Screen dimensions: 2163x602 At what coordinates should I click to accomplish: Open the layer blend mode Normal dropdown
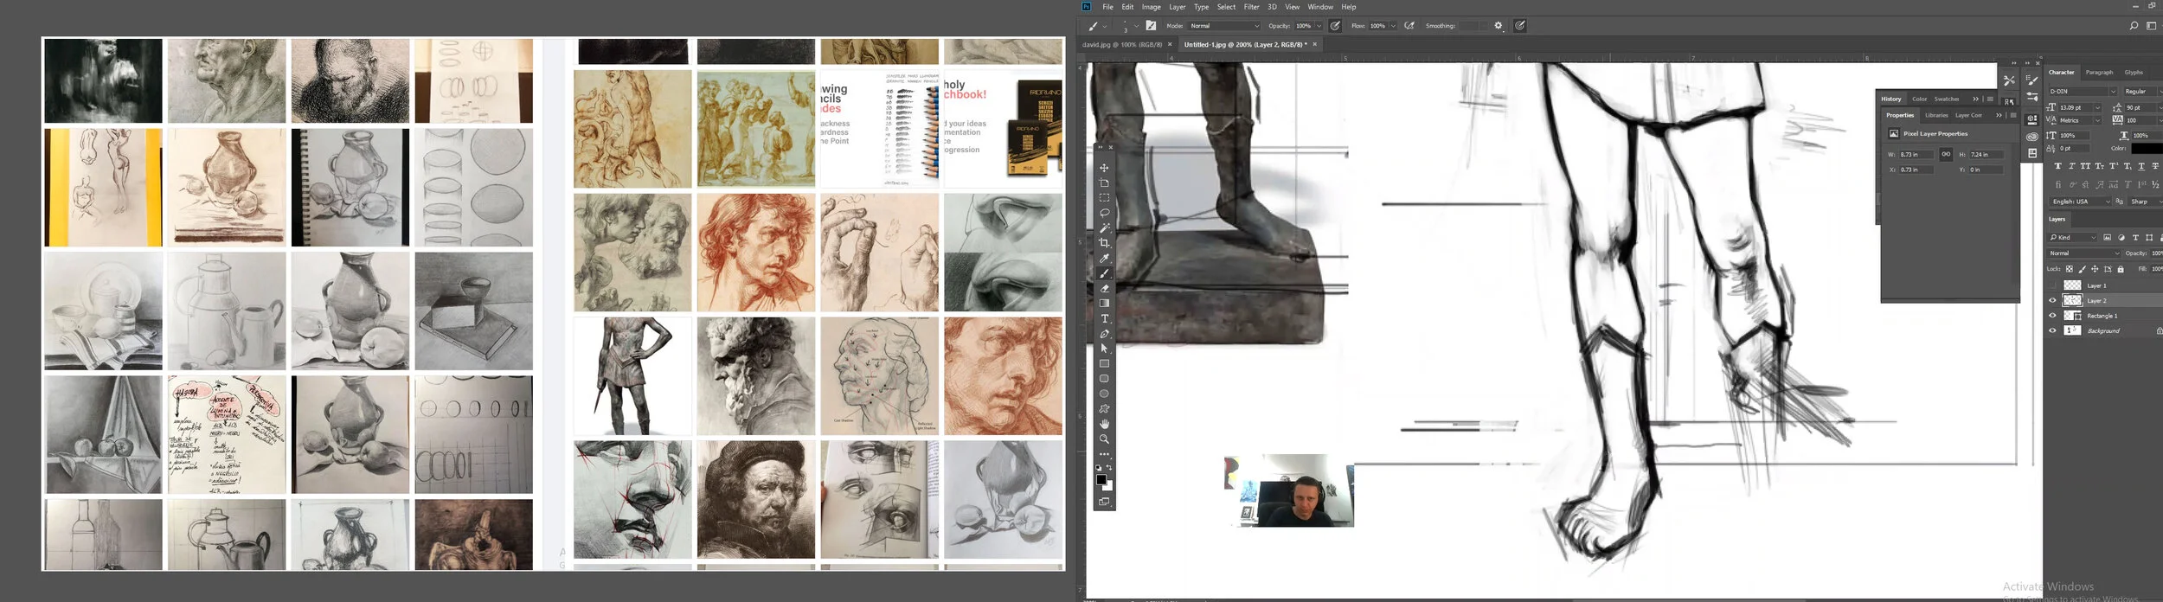point(2083,253)
